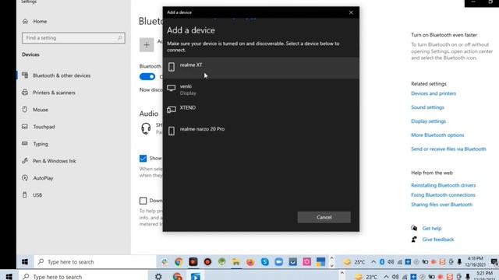The image size is (499, 280).
Task: Open USB settings
Action: point(37,195)
